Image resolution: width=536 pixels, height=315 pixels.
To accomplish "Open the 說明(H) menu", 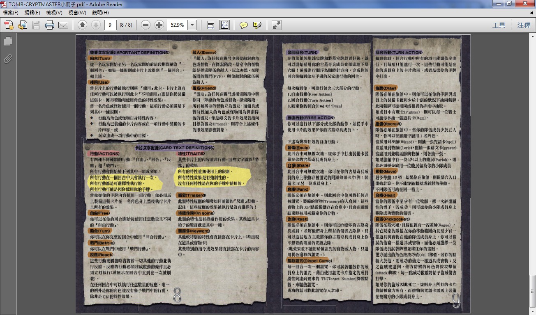I will 100,13.
